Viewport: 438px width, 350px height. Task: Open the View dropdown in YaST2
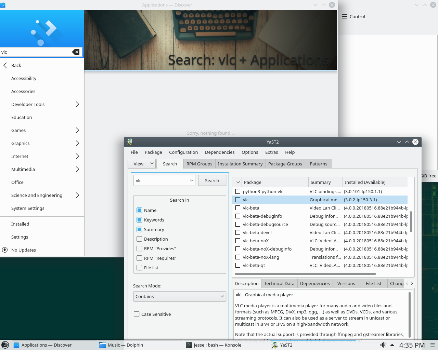pyautogui.click(x=142, y=164)
